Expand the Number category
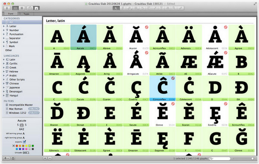 point(4,30)
